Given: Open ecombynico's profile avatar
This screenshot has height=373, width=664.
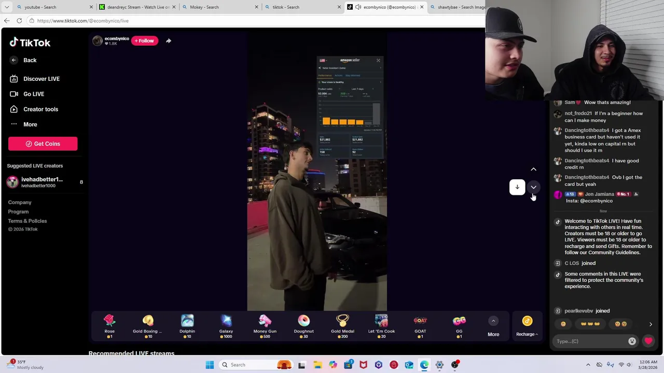Looking at the screenshot, I should tap(98, 40).
